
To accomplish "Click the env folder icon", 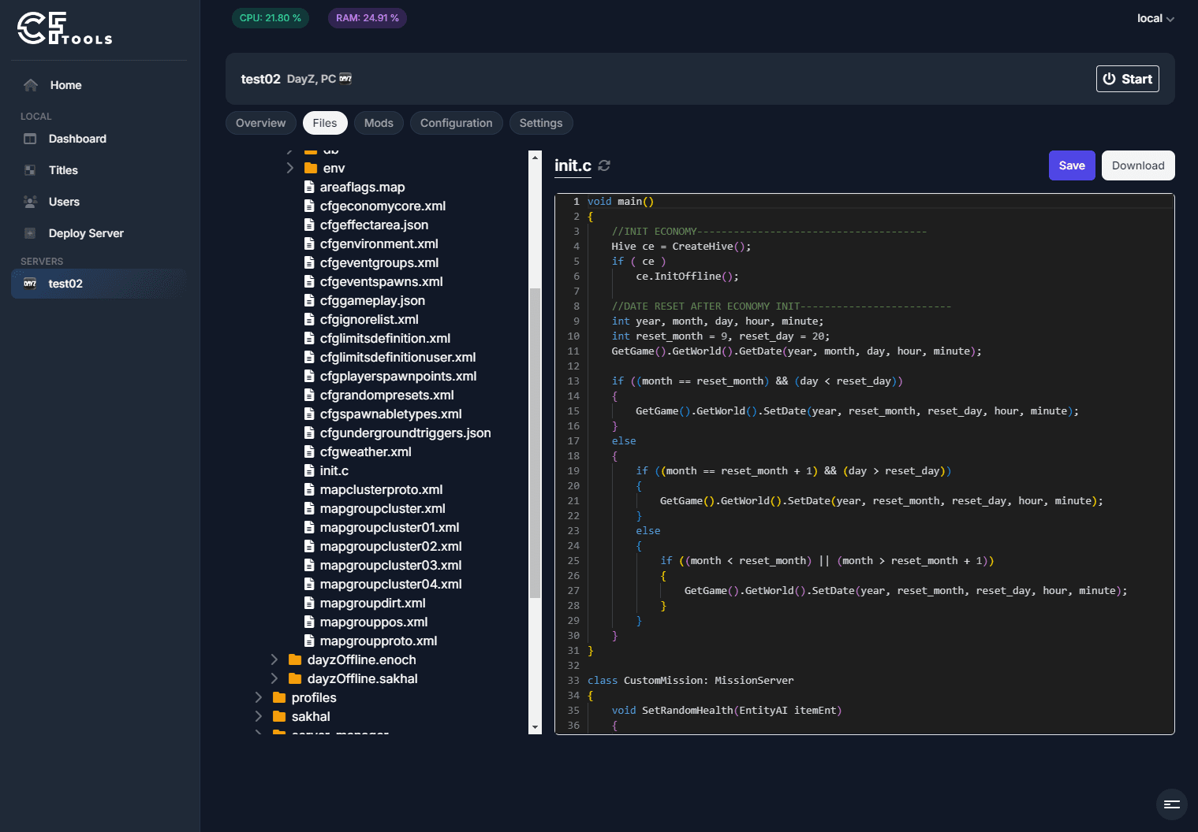I will 311,168.
